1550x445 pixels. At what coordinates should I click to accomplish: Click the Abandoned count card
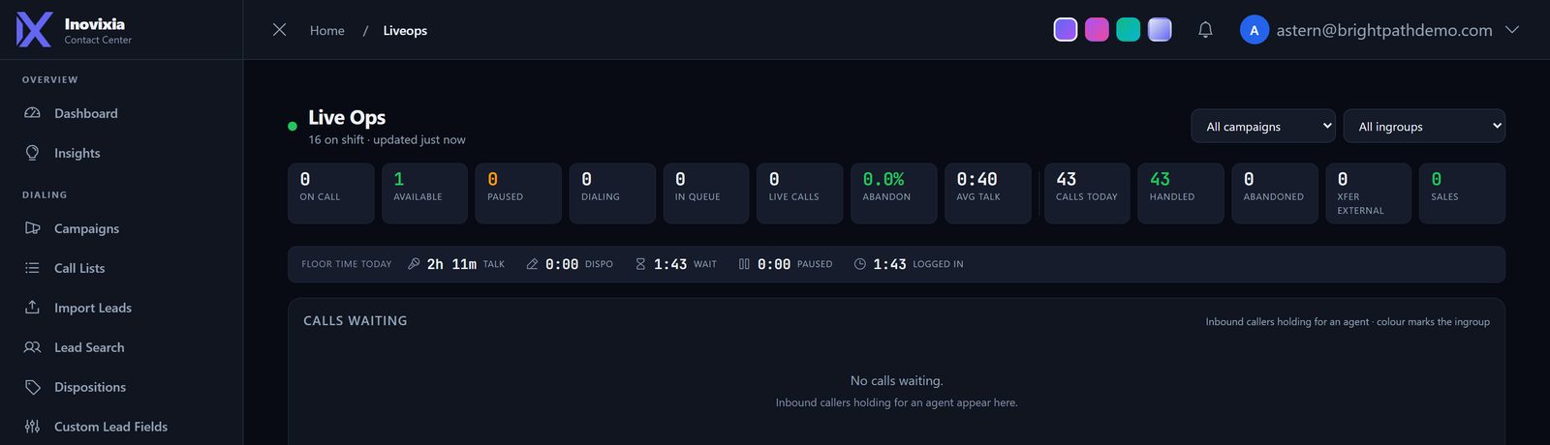coord(1275,193)
